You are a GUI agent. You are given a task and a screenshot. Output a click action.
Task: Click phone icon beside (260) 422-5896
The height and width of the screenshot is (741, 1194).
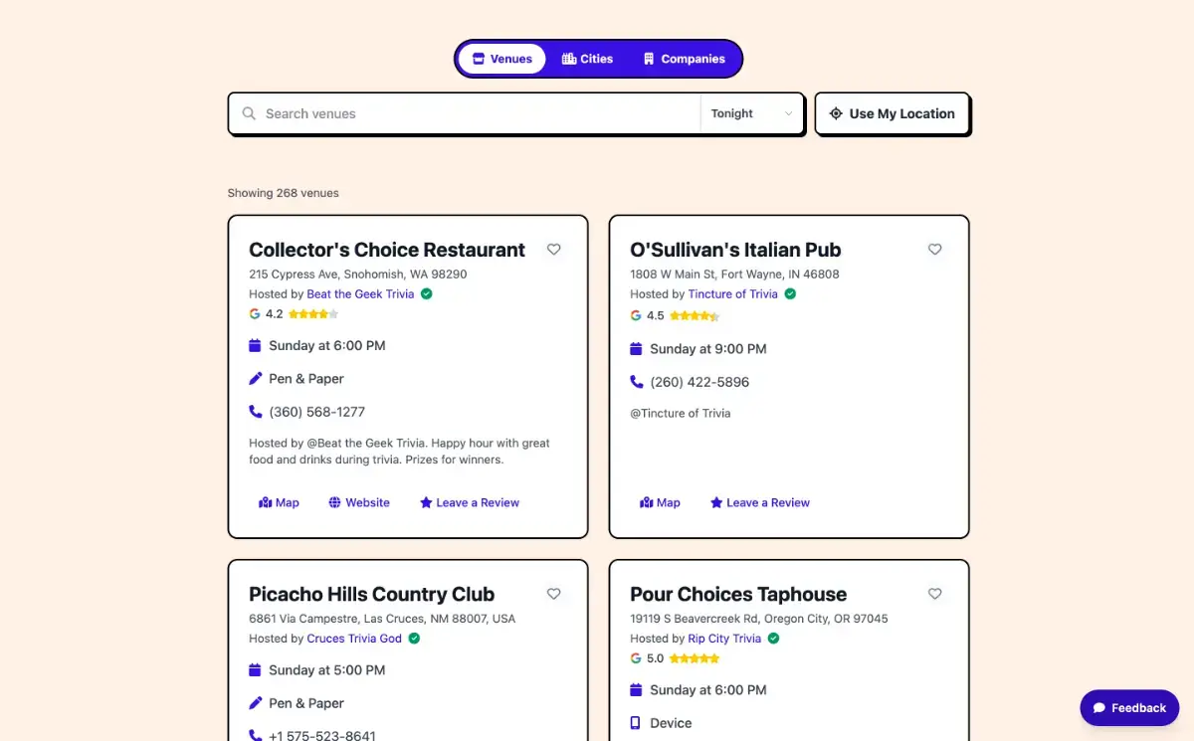point(636,382)
